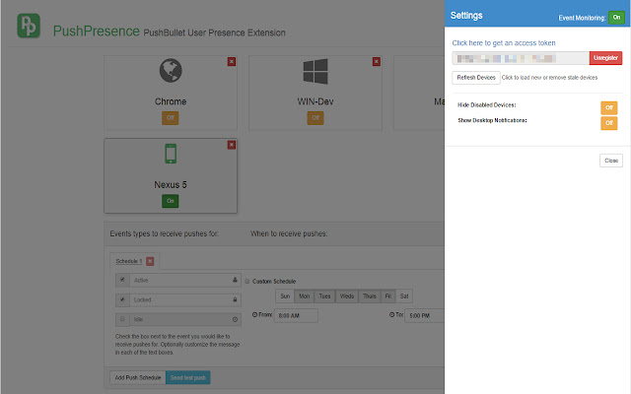This screenshot has width=631, height=394.
Task: Enable the Custom Schedule checkbox
Action: point(247,281)
